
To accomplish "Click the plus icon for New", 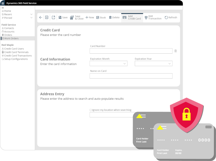I will [x=87, y=17].
